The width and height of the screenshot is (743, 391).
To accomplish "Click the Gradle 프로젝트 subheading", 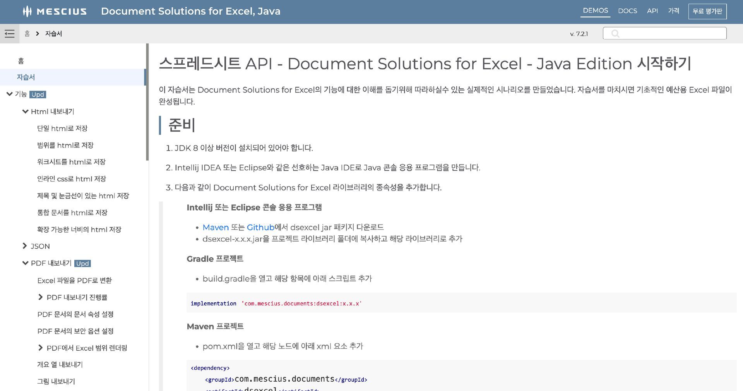I will tap(215, 259).
